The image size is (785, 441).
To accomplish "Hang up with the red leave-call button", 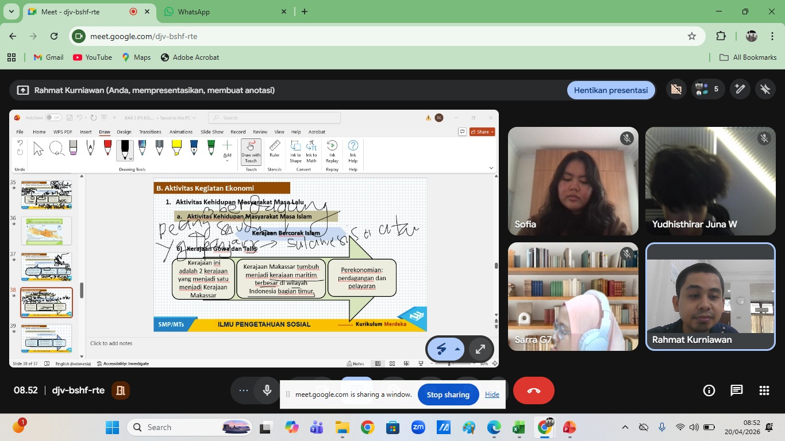I will click(x=533, y=390).
